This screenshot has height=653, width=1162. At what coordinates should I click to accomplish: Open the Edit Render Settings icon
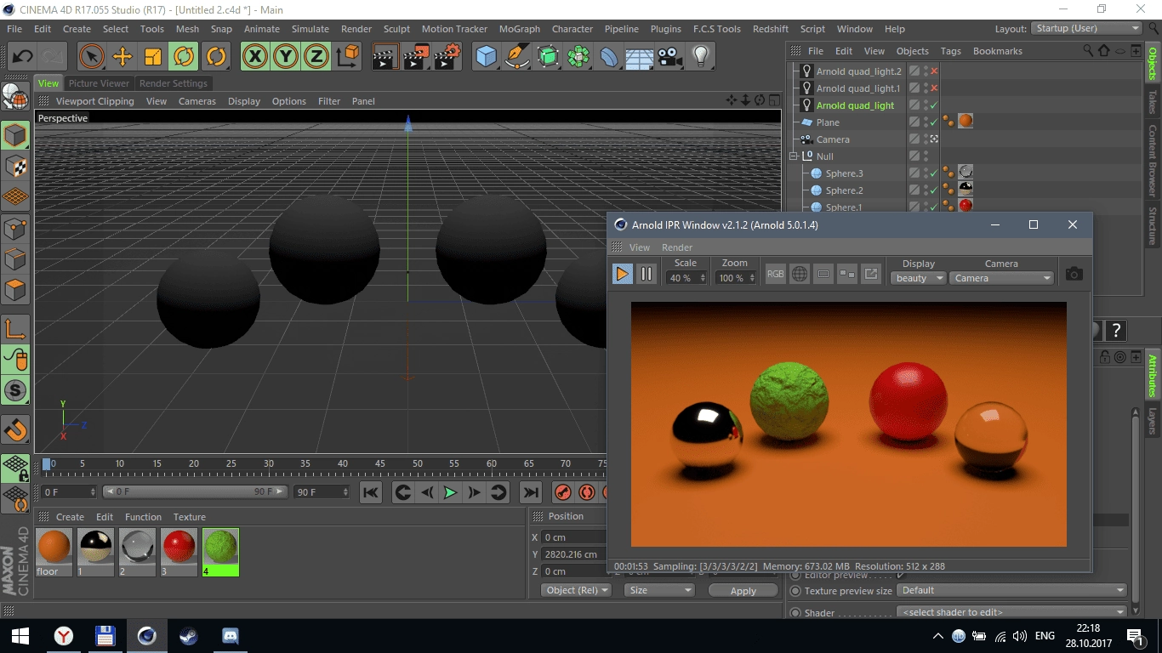pyautogui.click(x=447, y=57)
